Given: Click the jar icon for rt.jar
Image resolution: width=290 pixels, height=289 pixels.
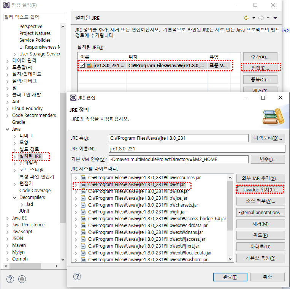Looking at the screenshot, I should pos(83,185).
